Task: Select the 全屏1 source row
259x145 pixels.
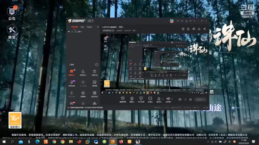Action: click(x=83, y=32)
